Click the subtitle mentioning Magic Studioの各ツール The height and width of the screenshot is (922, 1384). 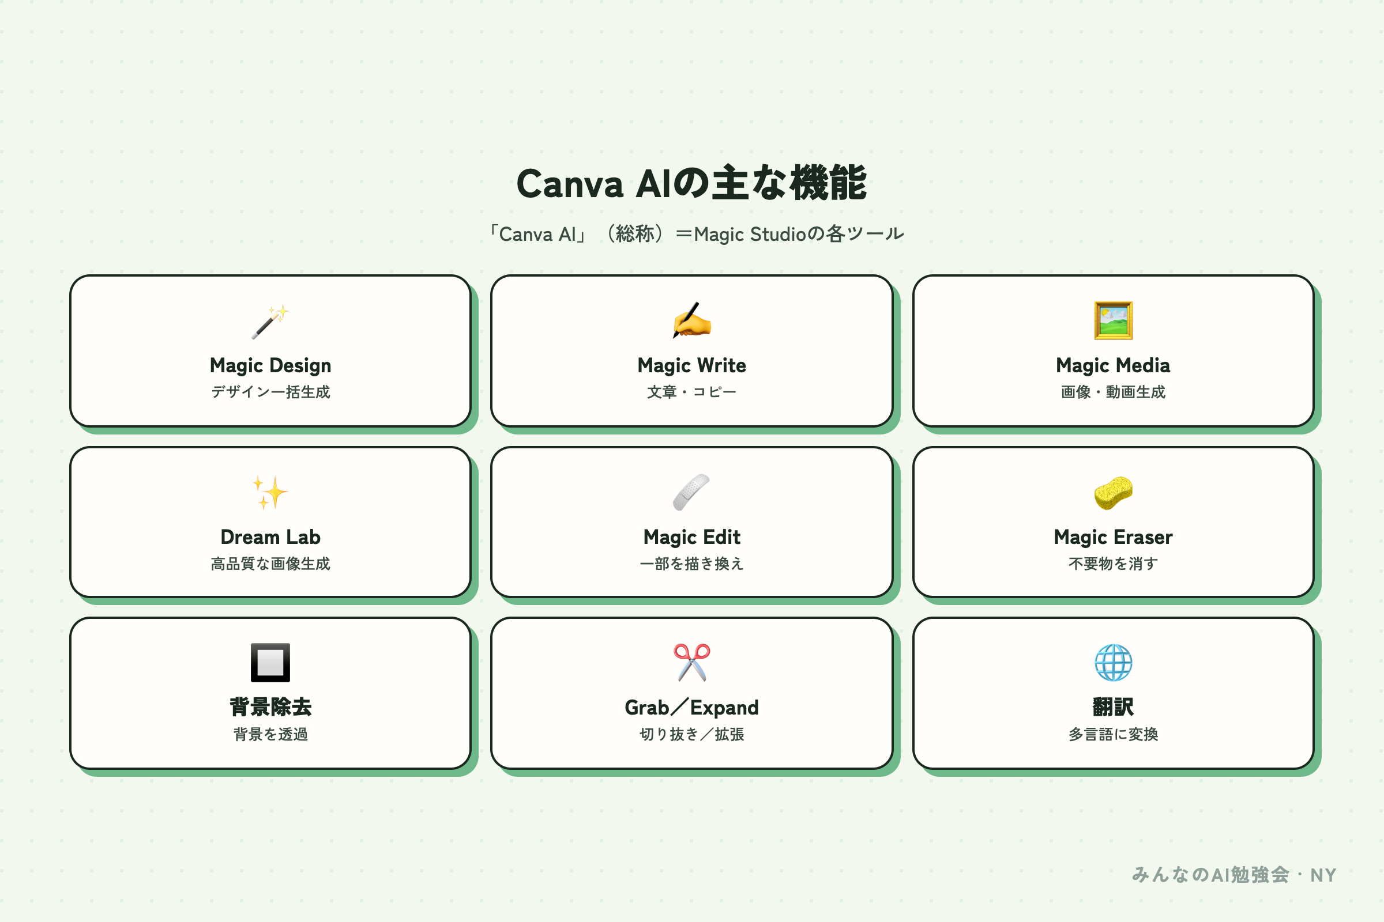click(695, 234)
